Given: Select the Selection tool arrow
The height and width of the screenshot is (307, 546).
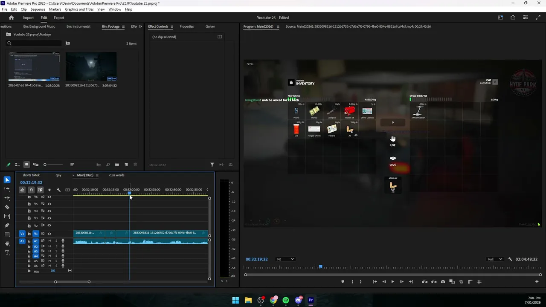Looking at the screenshot, I should point(7,180).
